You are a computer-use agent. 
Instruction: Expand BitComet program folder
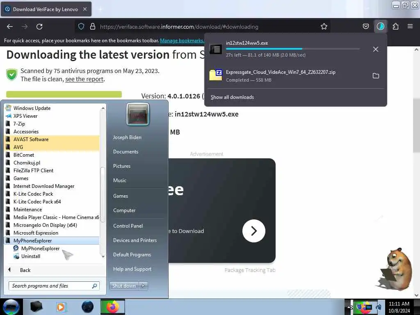pyautogui.click(x=23, y=155)
